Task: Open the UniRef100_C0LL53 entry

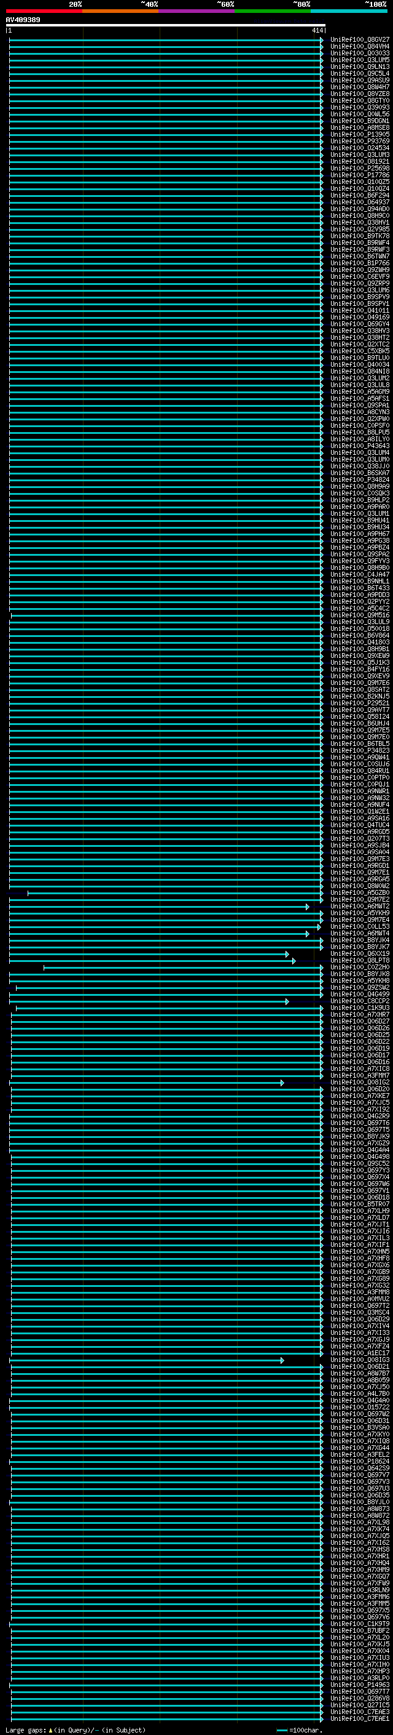Action: [359, 927]
